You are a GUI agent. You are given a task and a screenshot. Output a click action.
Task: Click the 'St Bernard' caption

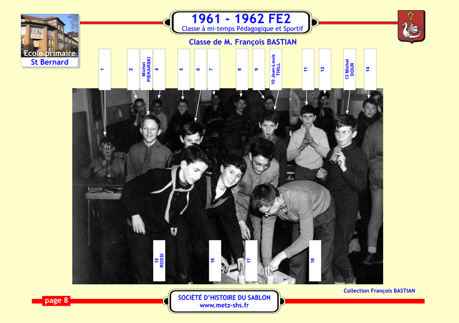click(x=50, y=62)
